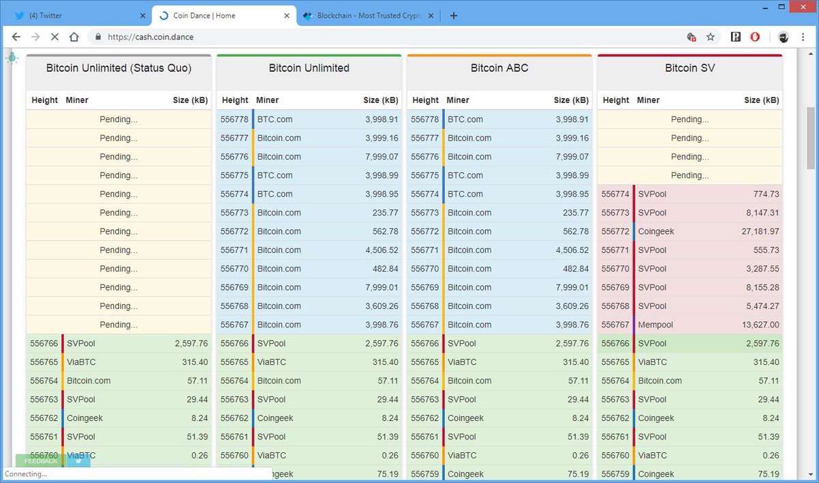Viewport: 819px width, 483px height.
Task: Open the browser home page icon
Action: coord(74,38)
